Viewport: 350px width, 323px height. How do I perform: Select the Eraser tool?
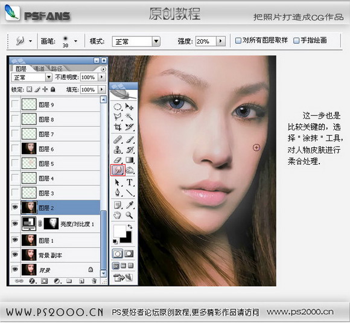pyautogui.click(x=118, y=160)
